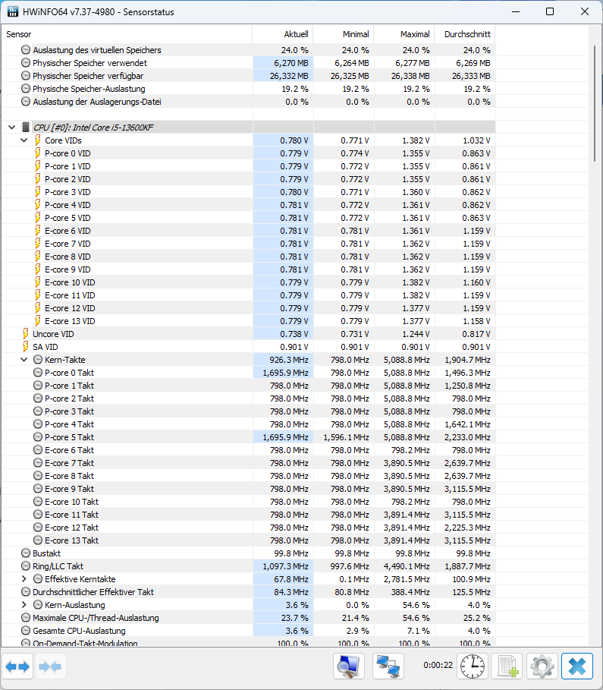
Task: Click the clock icon next to Kern-Takte
Action: (x=38, y=360)
